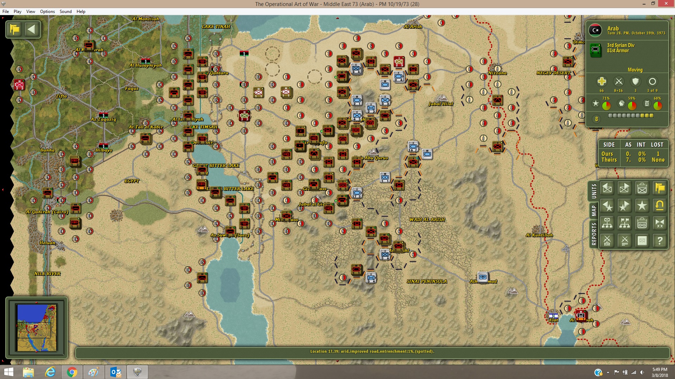Click the 'Theirs' row in losses table
675x379 pixels.
pyautogui.click(x=633, y=160)
